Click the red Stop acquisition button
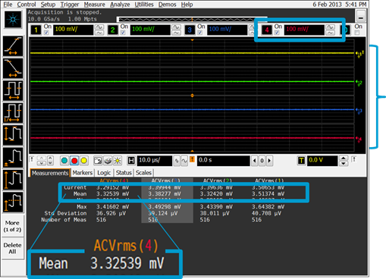This screenshot has width=386, height=279. pyautogui.click(x=74, y=161)
